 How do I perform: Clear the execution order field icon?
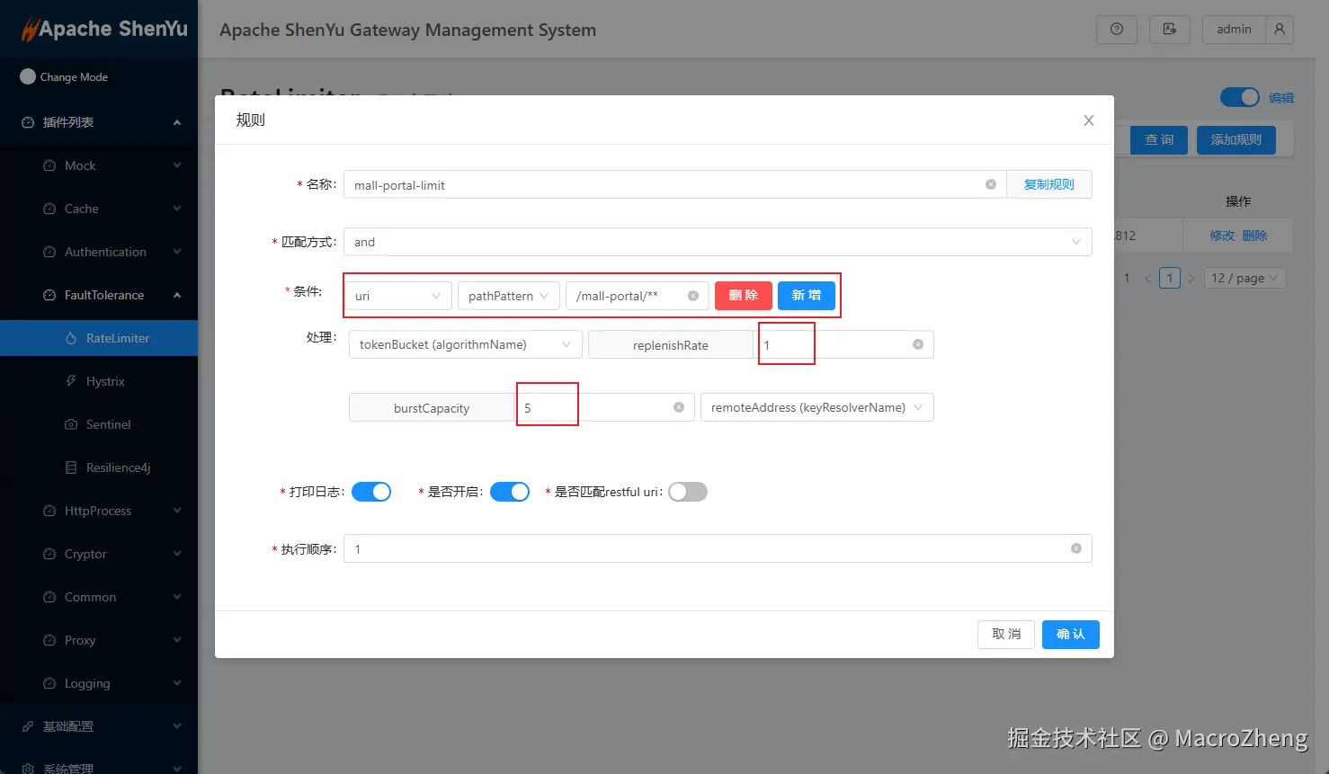[1076, 548]
